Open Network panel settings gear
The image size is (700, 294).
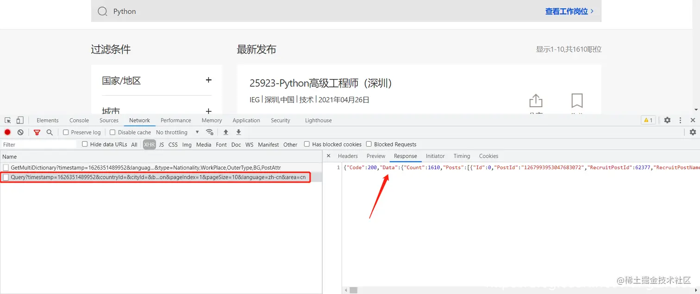tap(693, 132)
